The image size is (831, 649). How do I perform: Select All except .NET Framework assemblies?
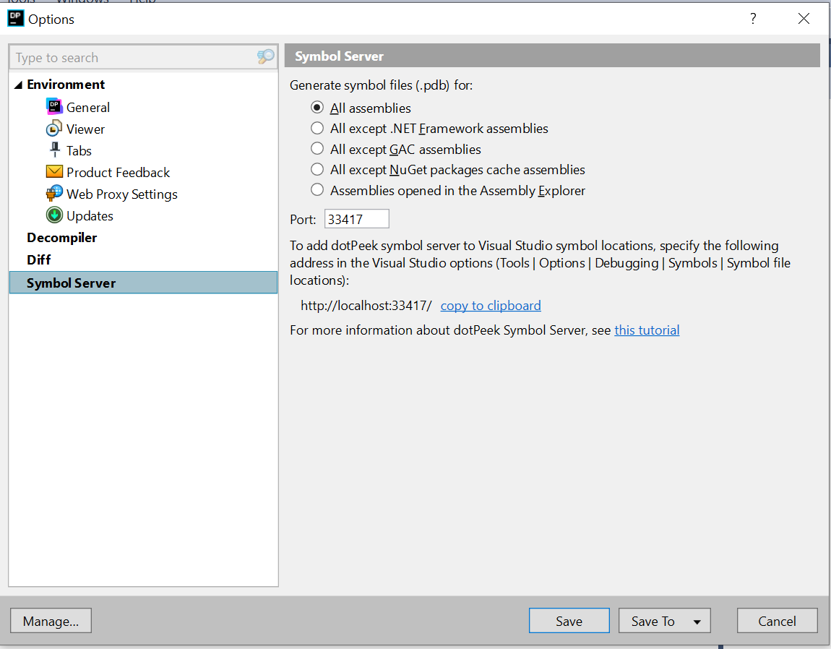(x=317, y=129)
